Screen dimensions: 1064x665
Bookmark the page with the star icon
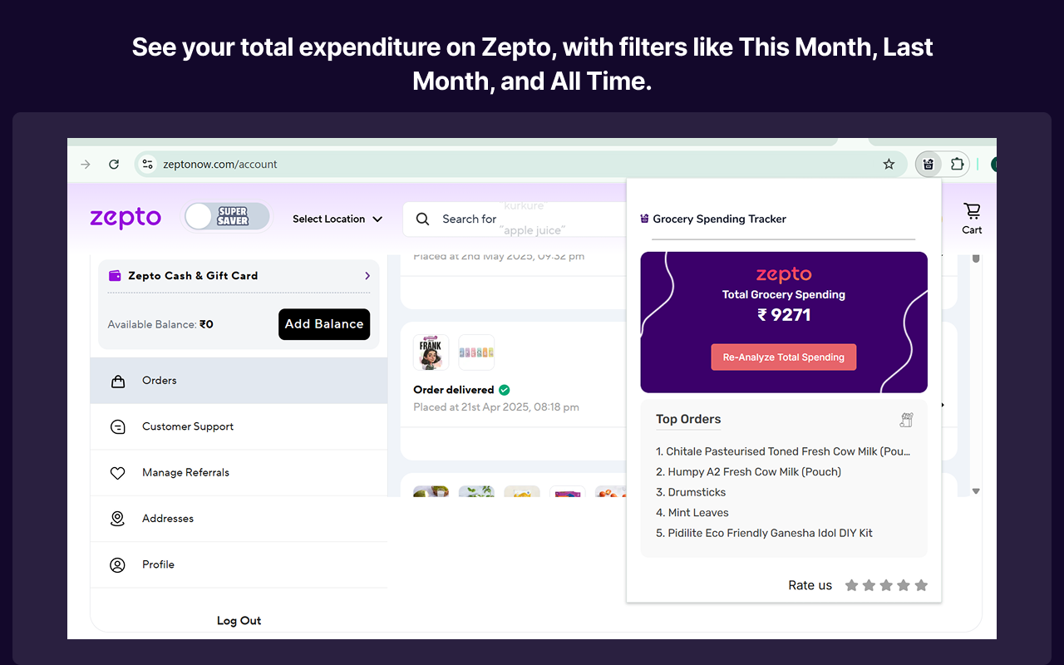coord(889,164)
